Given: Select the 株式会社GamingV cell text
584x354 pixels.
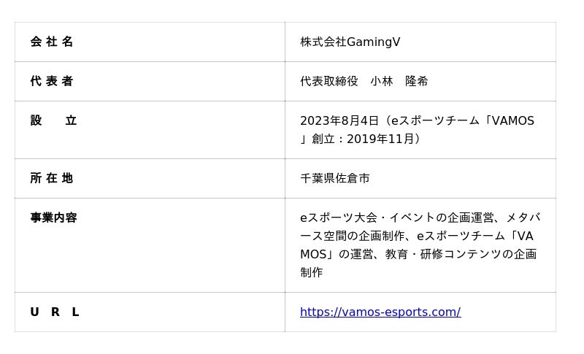Looking at the screenshot, I should [350, 42].
